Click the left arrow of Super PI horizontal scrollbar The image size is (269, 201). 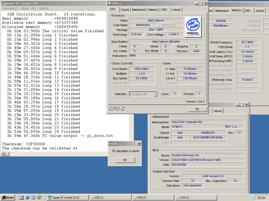point(3,154)
